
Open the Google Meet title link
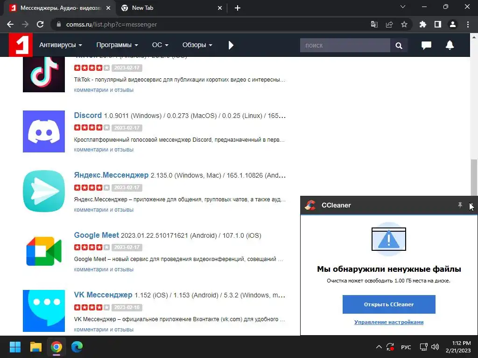click(x=96, y=235)
